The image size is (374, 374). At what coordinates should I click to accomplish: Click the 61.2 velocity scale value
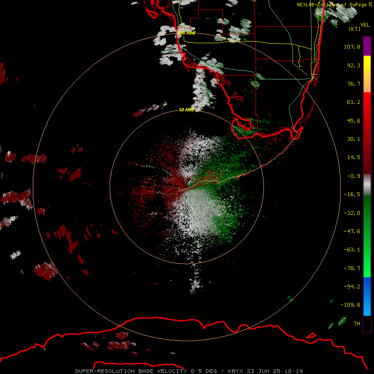354,102
